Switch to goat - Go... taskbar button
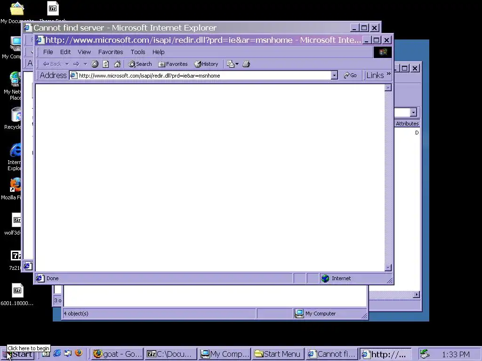The width and height of the screenshot is (482, 361). [x=117, y=354]
